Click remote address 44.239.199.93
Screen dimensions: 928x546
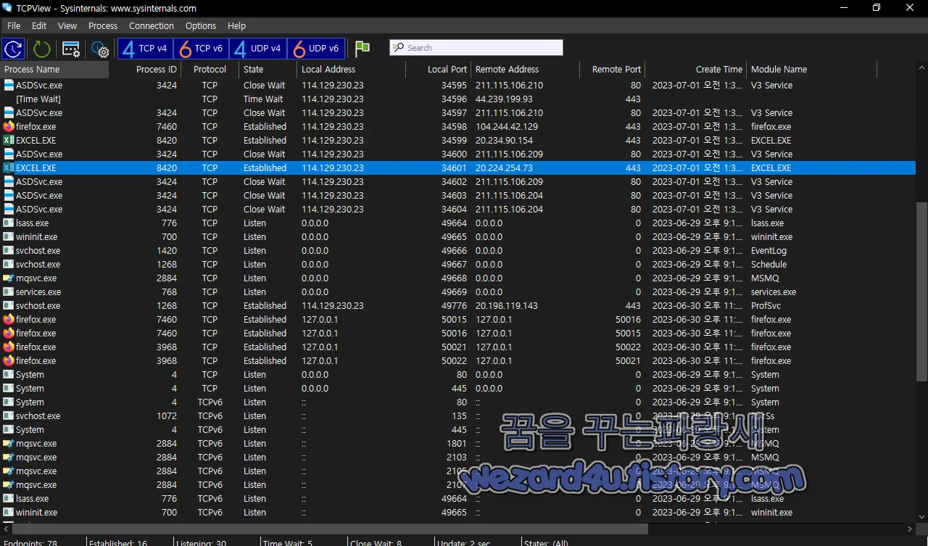[504, 99]
